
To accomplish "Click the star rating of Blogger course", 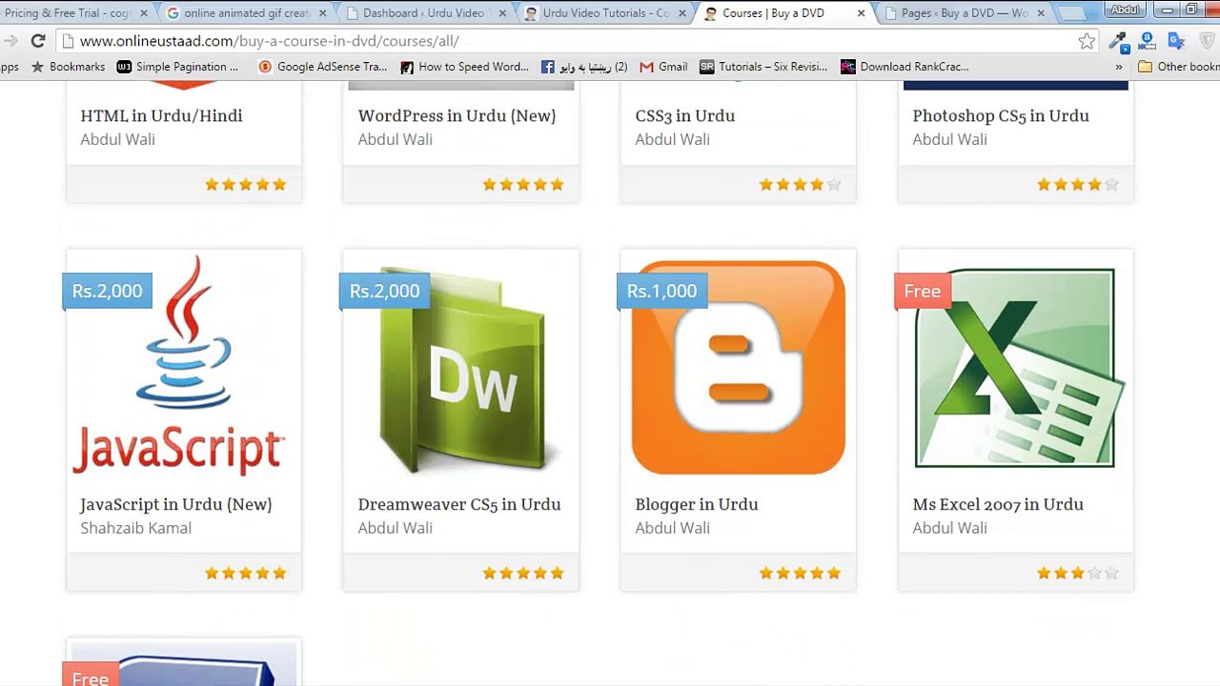I will coord(800,573).
